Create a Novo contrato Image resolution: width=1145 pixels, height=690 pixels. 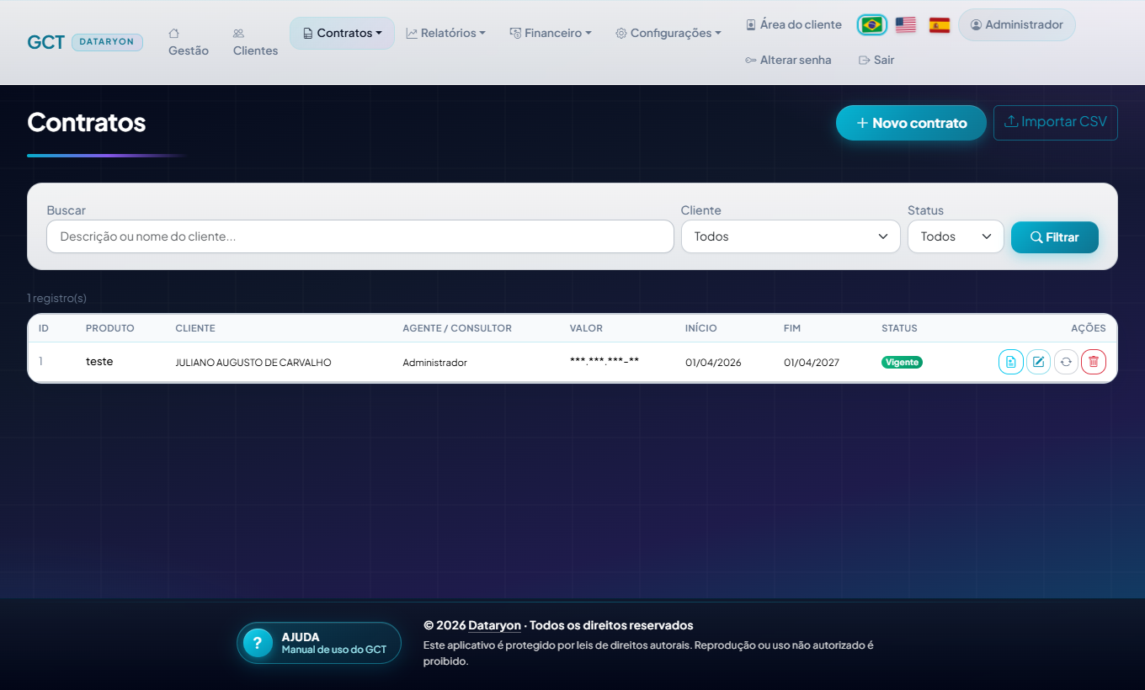click(911, 123)
